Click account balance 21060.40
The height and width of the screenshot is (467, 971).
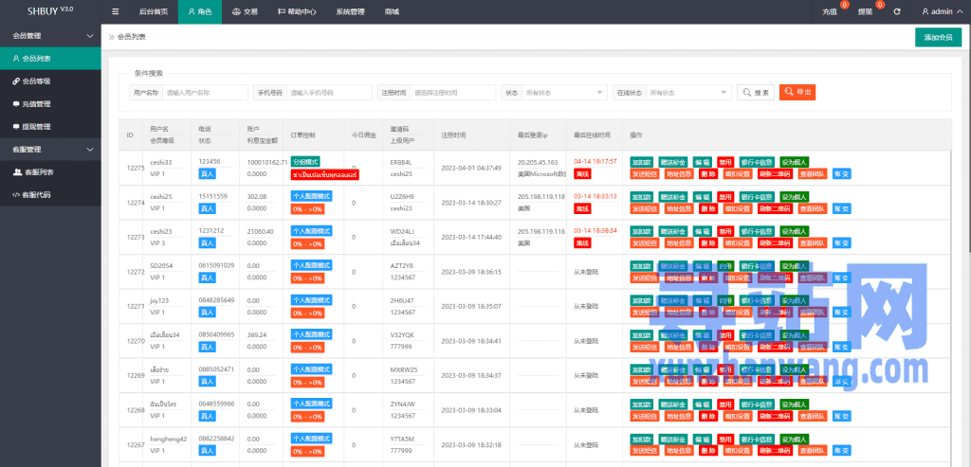pyautogui.click(x=260, y=231)
